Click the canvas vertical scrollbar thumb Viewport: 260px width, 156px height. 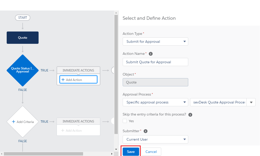pos(116,77)
